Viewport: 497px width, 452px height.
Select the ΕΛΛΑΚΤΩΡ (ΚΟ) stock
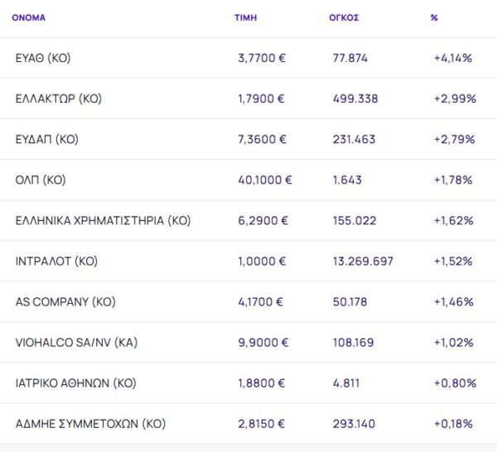tap(58, 99)
